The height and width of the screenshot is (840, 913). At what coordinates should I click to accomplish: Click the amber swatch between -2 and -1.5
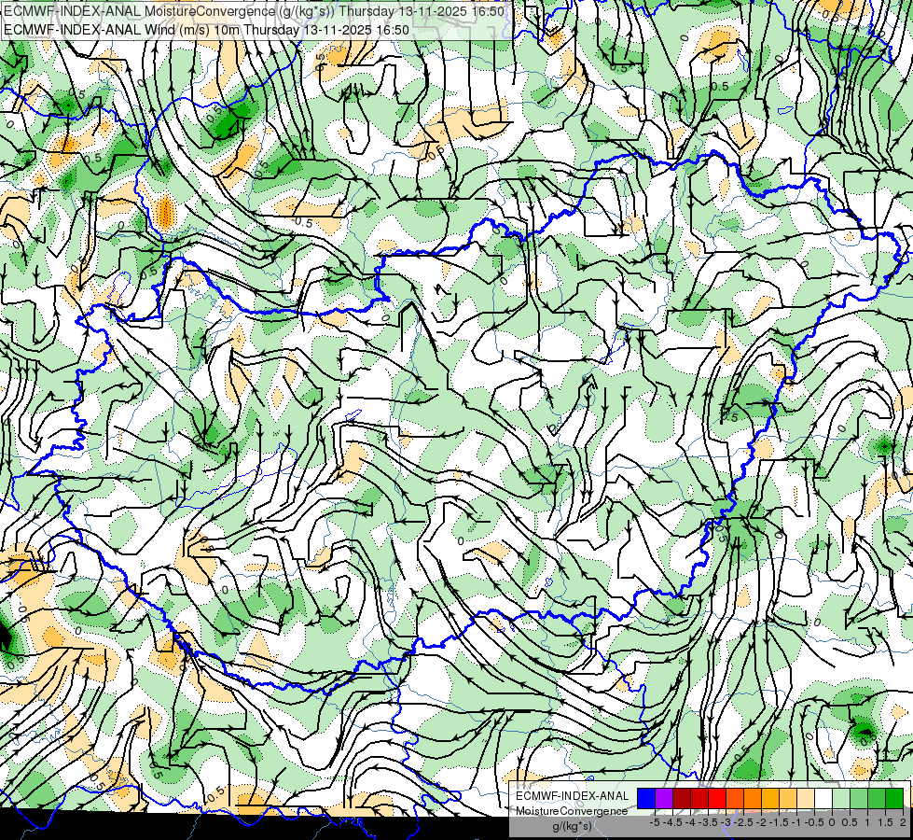770,798
